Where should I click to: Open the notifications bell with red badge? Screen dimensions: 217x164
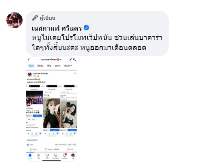(64, 156)
